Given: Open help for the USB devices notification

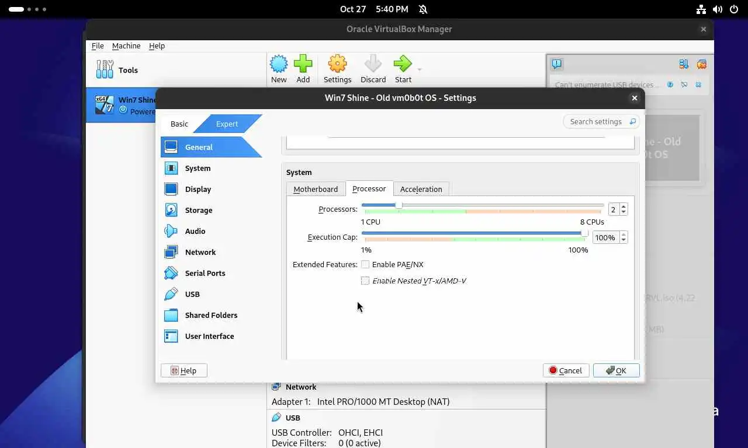Looking at the screenshot, I should pyautogui.click(x=670, y=85).
